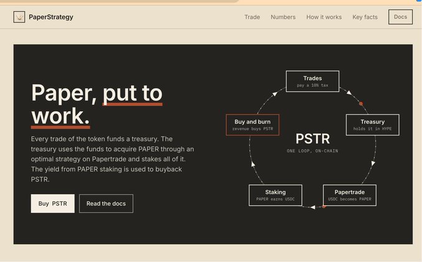
Task: Click the PSTR center label
Action: click(x=313, y=139)
